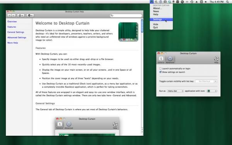Open Spotlight search in the menu bar
The height and width of the screenshot is (145, 232).
(227, 2)
